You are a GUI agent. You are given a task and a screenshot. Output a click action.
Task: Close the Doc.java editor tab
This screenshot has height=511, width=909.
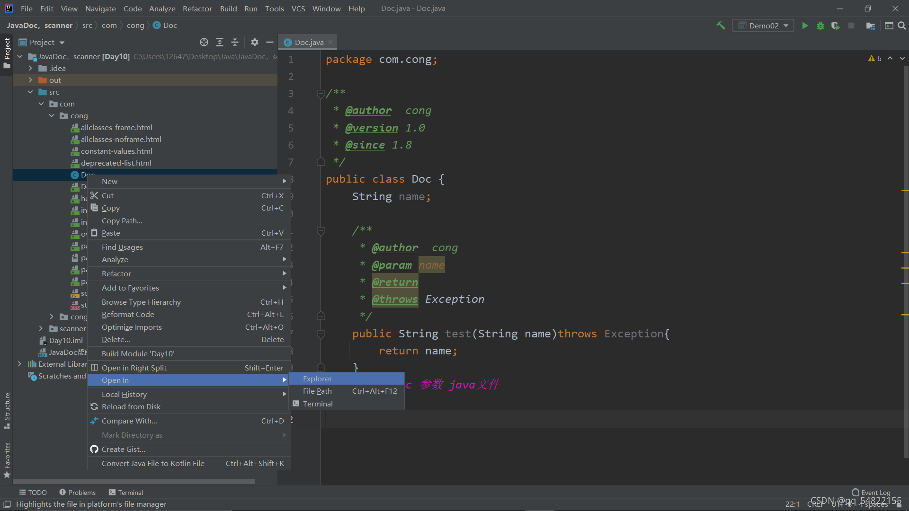(330, 42)
